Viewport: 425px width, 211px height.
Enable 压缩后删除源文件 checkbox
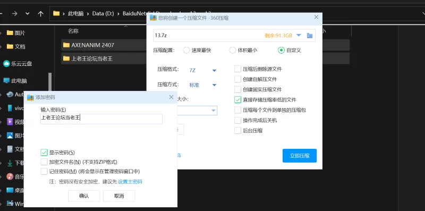point(237,69)
